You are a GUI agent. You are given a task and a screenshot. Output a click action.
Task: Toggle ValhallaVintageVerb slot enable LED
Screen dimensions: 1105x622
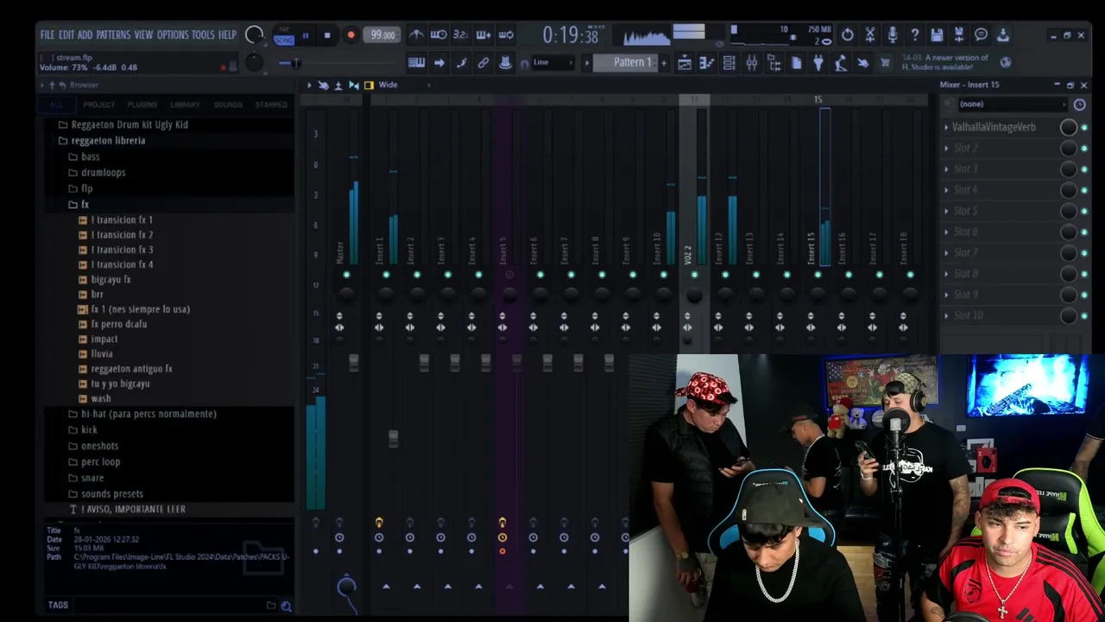(x=1084, y=128)
